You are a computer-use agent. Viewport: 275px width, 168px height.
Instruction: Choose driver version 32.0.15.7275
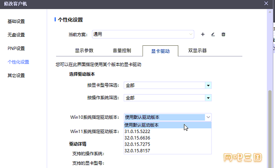tap(168, 144)
